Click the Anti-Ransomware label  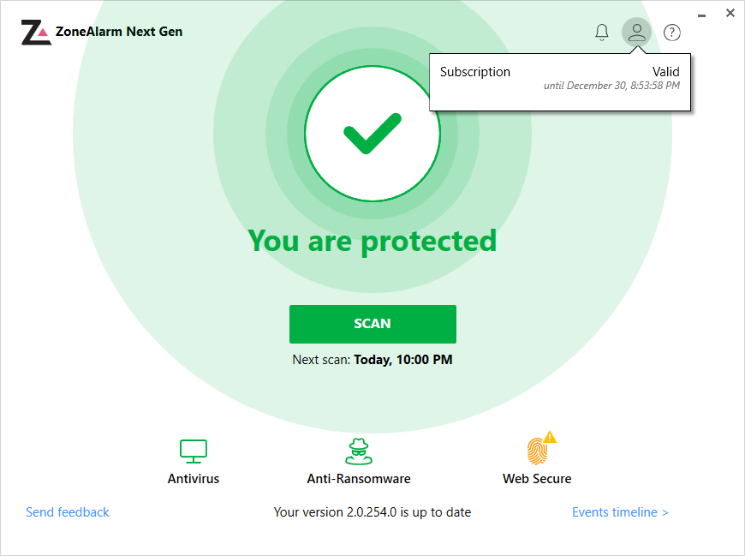point(359,479)
